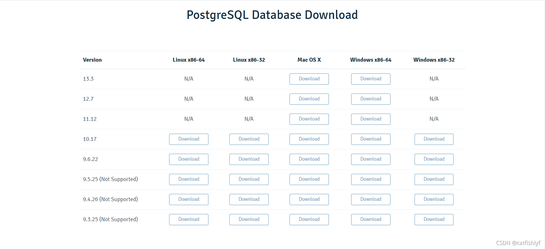545x249 pixels.
Task: Download PostgreSQL 9.3.25 for Windows x86-64
Action: [371, 219]
